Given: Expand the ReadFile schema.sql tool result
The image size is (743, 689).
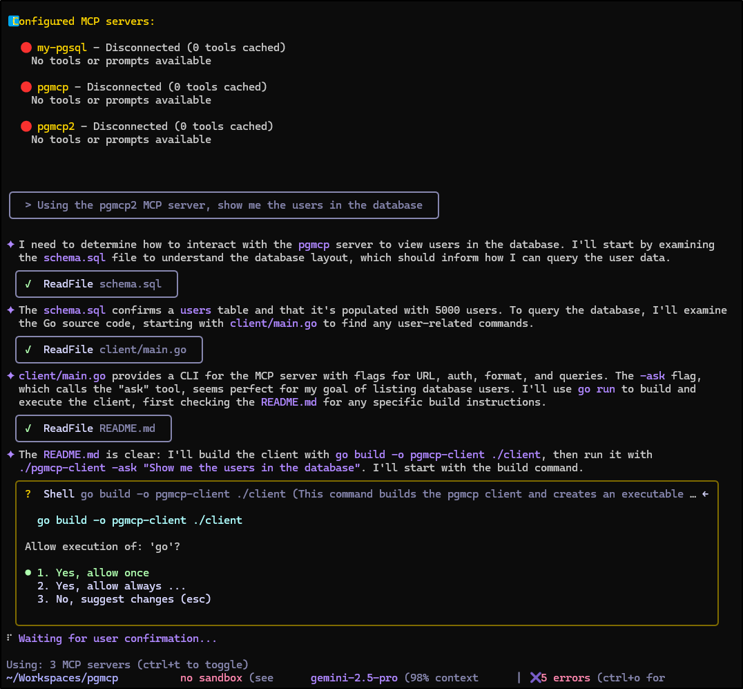Looking at the screenshot, I should click(x=97, y=284).
